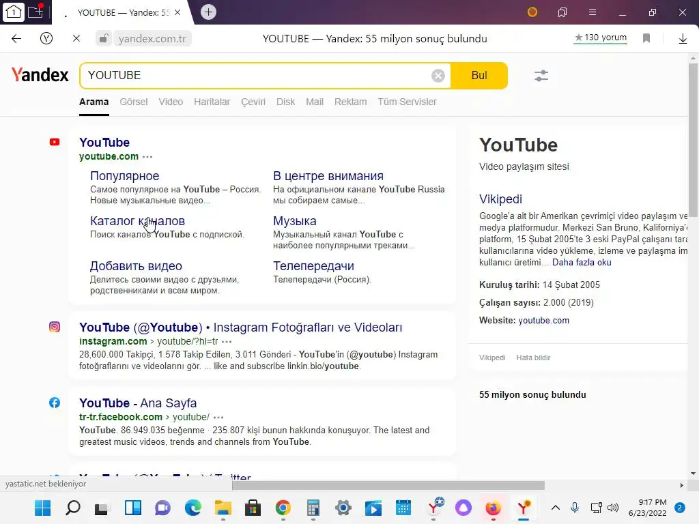Open the Каталог каналов sitelink
699x524 pixels.
click(137, 221)
